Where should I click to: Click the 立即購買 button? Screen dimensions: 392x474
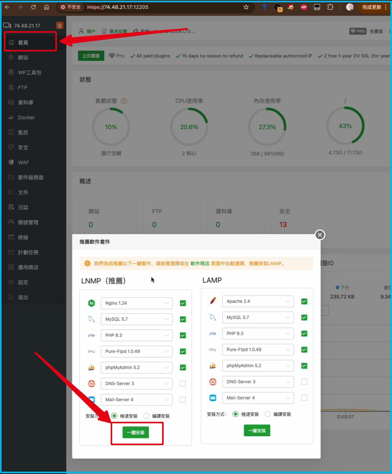(x=91, y=56)
